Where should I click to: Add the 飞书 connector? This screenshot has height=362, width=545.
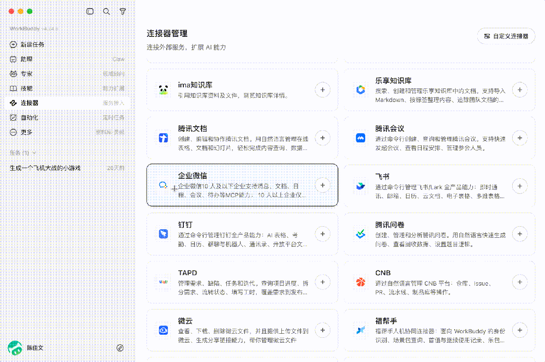[520, 186]
